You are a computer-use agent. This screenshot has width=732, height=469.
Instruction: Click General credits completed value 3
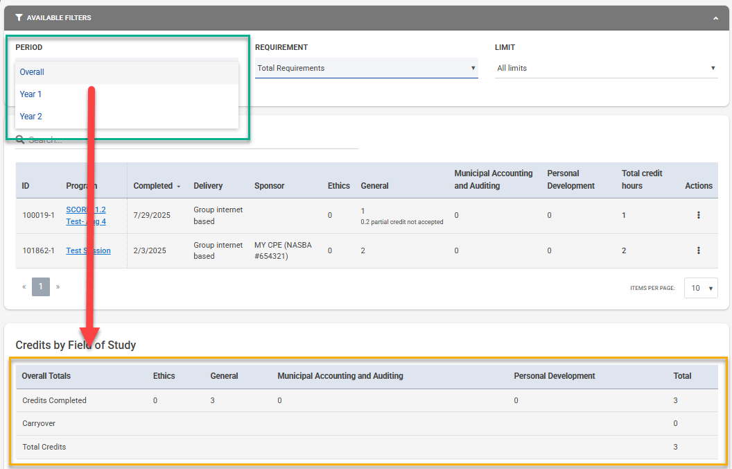tap(213, 400)
